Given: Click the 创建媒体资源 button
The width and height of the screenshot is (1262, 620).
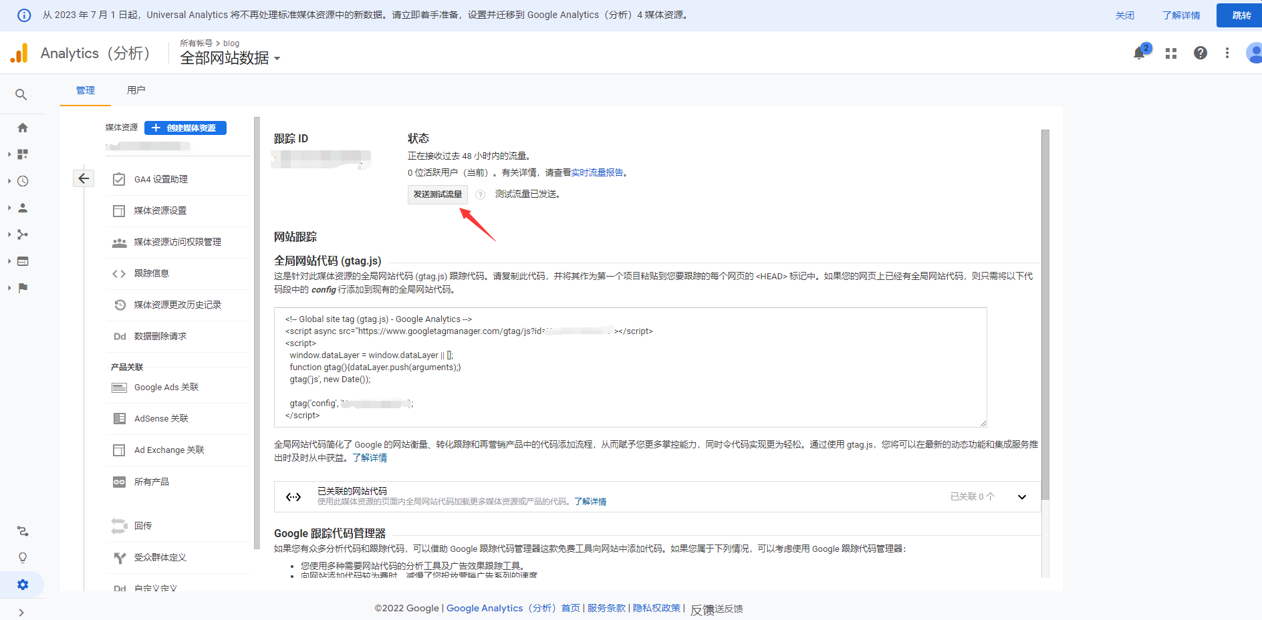Looking at the screenshot, I should pos(185,128).
